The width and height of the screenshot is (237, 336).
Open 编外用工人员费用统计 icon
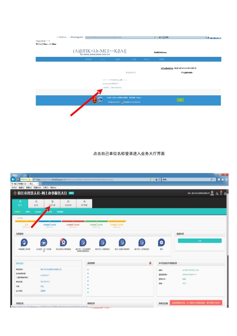point(103,243)
